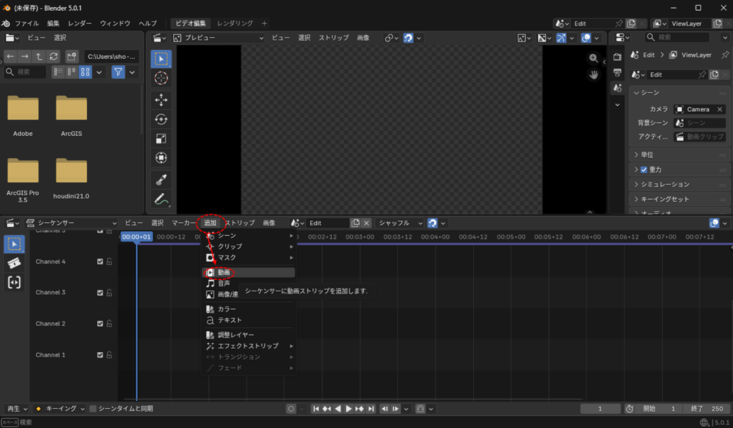Select the Move tool in preview toolbar
The width and height of the screenshot is (733, 428).
pos(161,100)
